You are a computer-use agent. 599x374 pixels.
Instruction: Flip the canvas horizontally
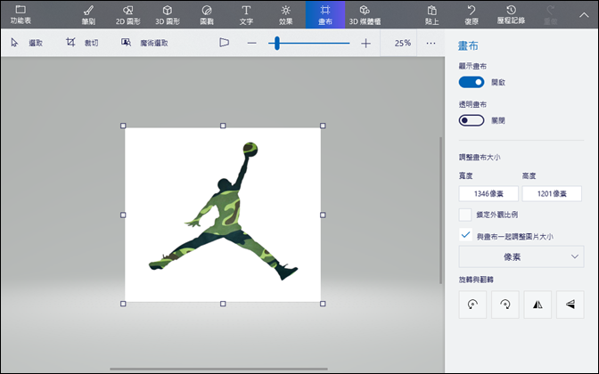pos(537,305)
